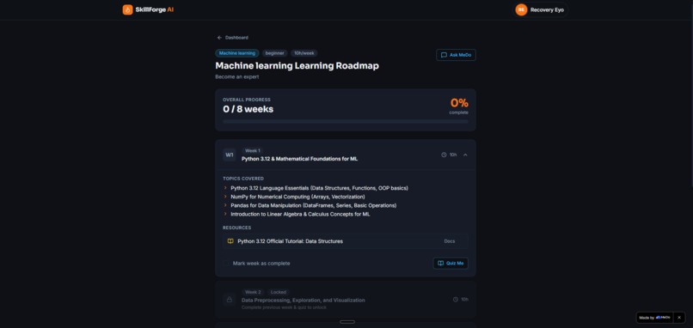
Task: Click the lock icon on Week 2
Action: pos(229,300)
